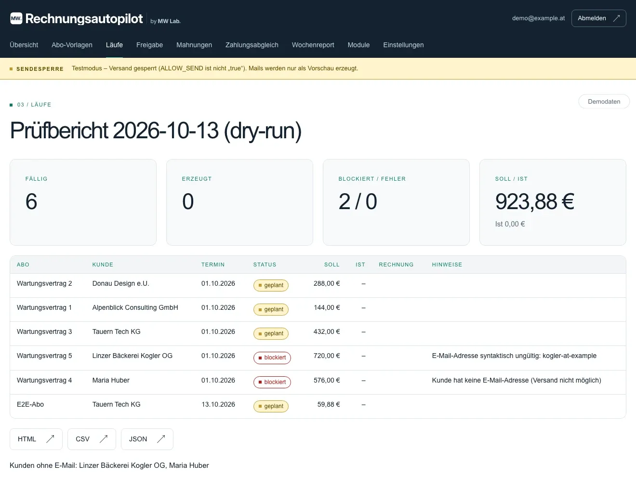Click Alpenblick Consulting GmbH in the table
The image size is (636, 477).
135,307
